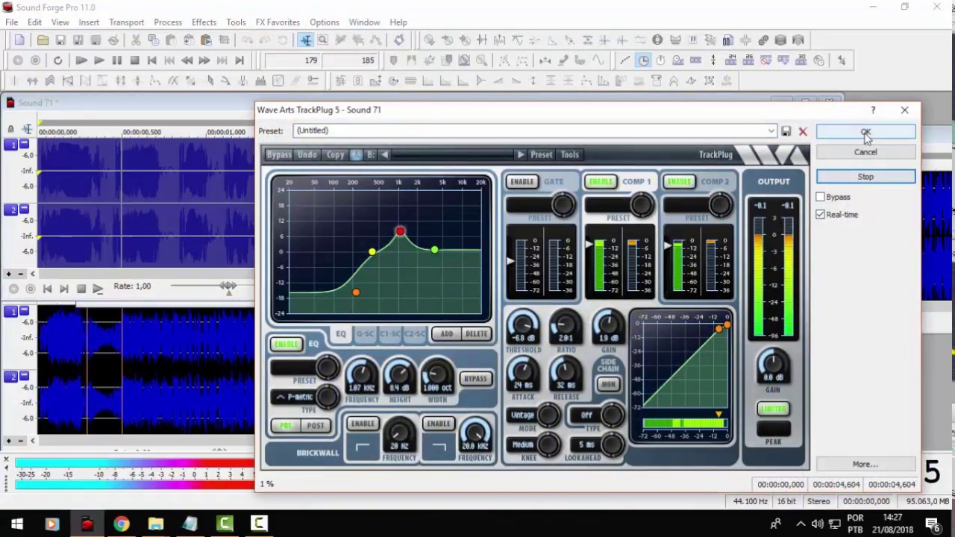This screenshot has width=955, height=537.
Task: Click the More... button
Action: (x=865, y=465)
